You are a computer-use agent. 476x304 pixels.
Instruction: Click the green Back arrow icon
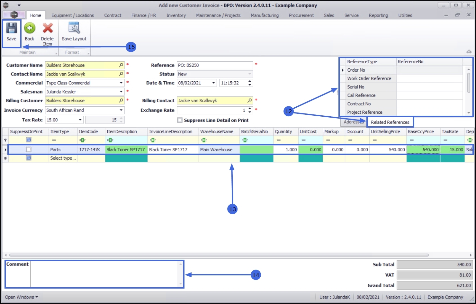tap(30, 28)
